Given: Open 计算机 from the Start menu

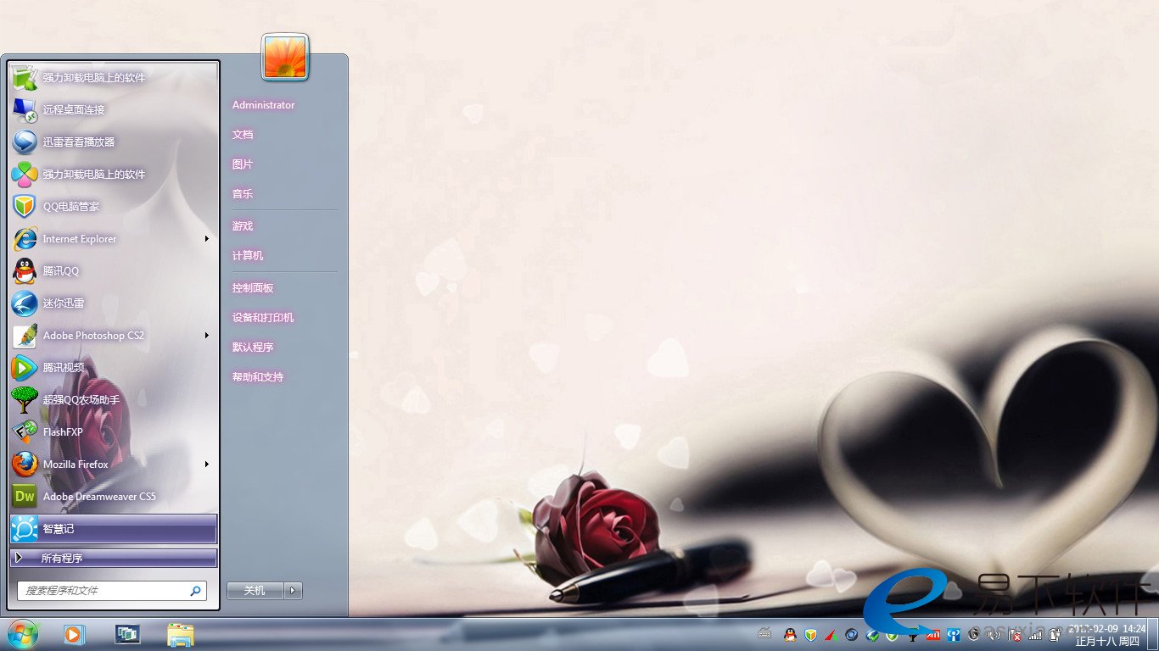Looking at the screenshot, I should click(x=248, y=256).
